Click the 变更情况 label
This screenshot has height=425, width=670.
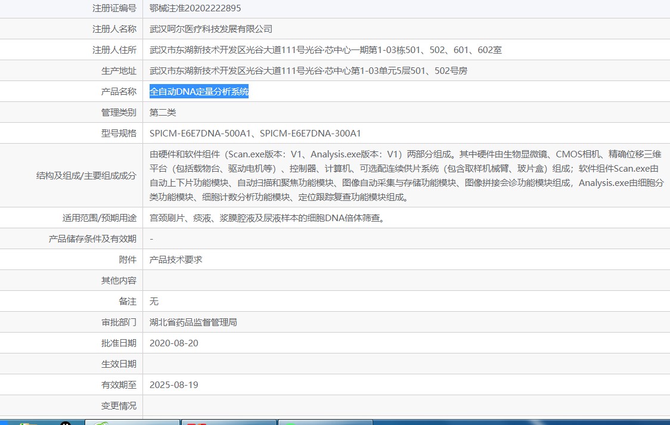coord(119,406)
